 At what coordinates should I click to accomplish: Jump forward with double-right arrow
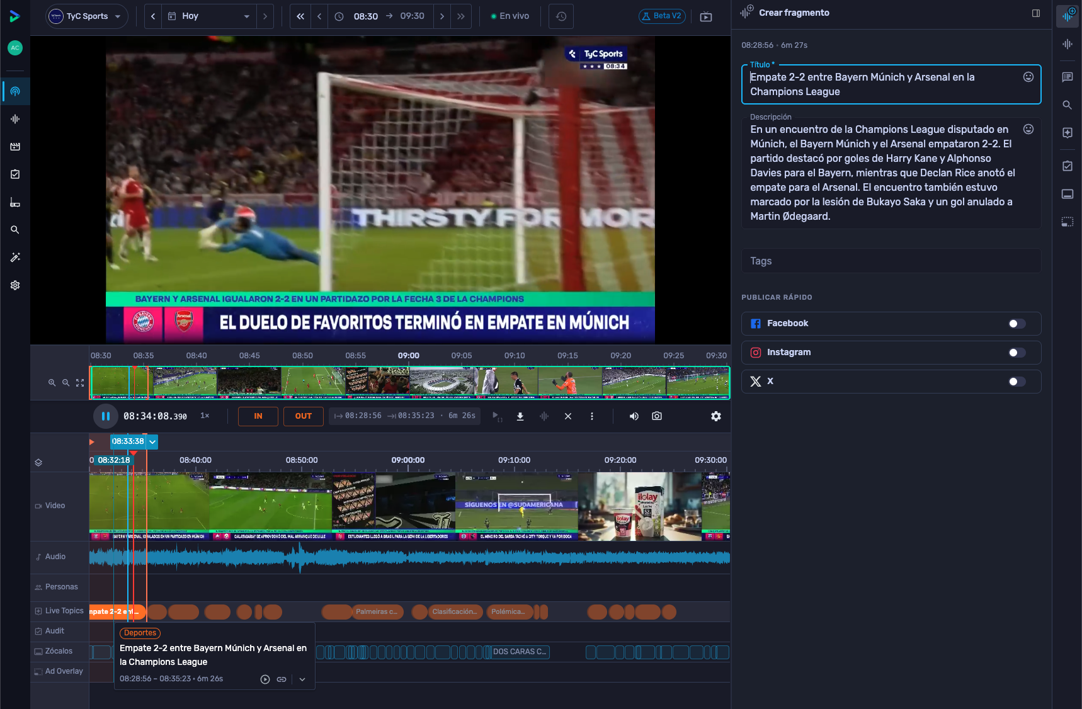(x=461, y=16)
